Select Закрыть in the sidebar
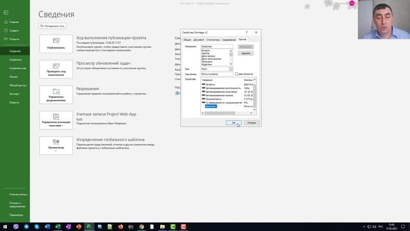 [14, 103]
